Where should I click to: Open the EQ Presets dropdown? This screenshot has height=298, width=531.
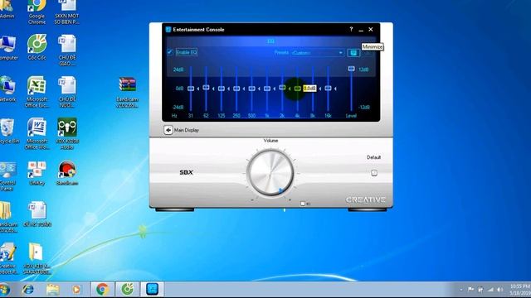tap(318, 53)
